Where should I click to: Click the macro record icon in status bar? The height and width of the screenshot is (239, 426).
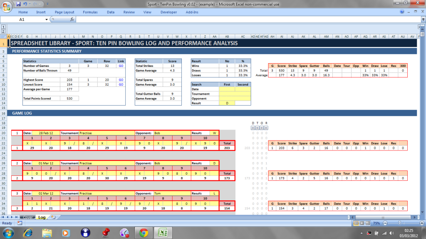(x=20, y=223)
